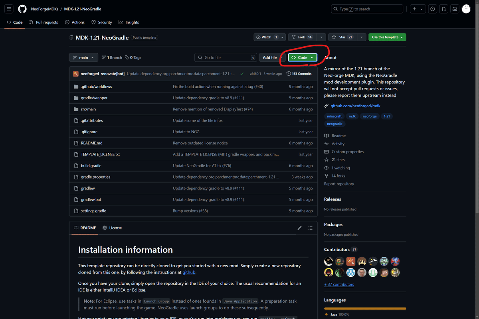The height and width of the screenshot is (319, 479).
Task: Expand the Watch notifications dropdown arrow
Action: click(282, 37)
